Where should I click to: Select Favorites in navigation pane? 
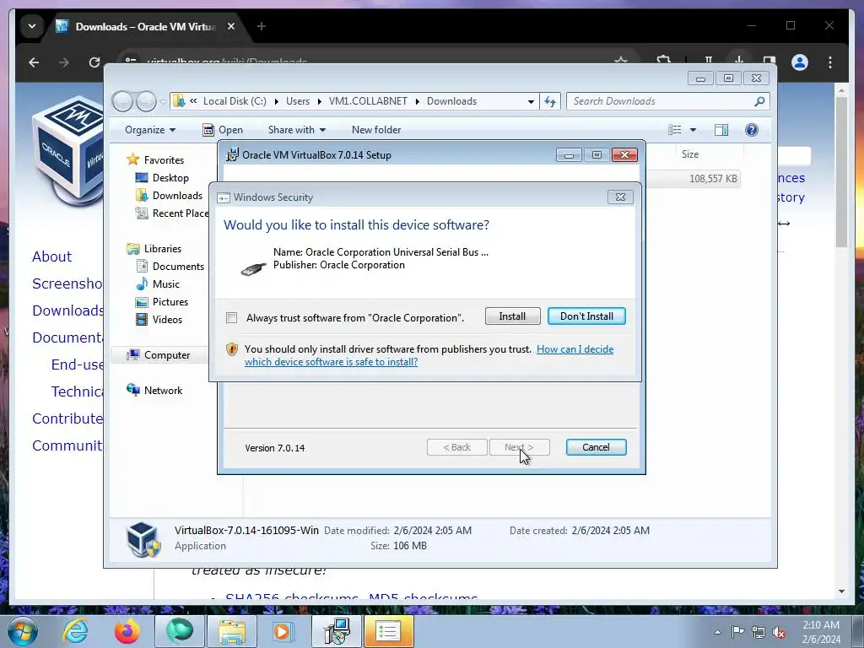tap(164, 160)
